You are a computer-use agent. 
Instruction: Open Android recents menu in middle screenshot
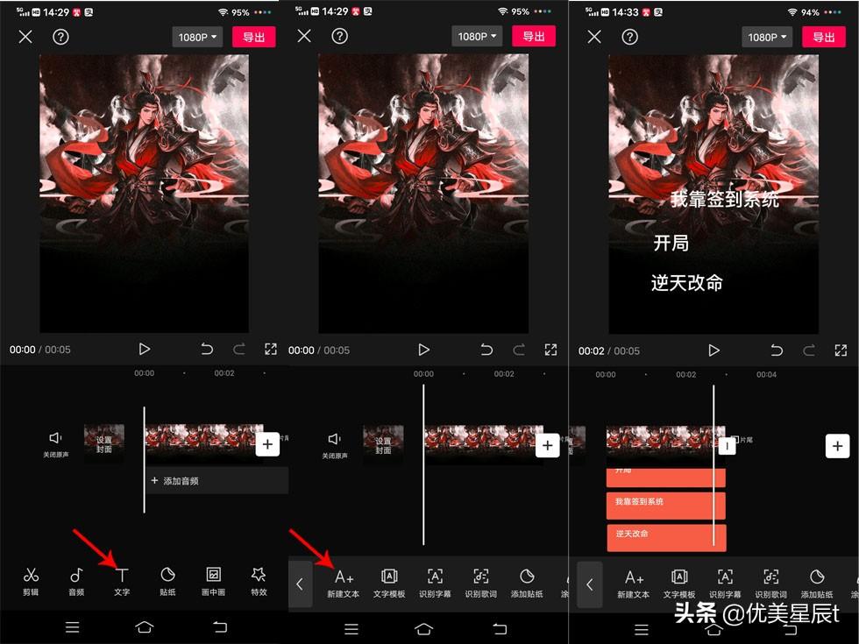pyautogui.click(x=351, y=628)
